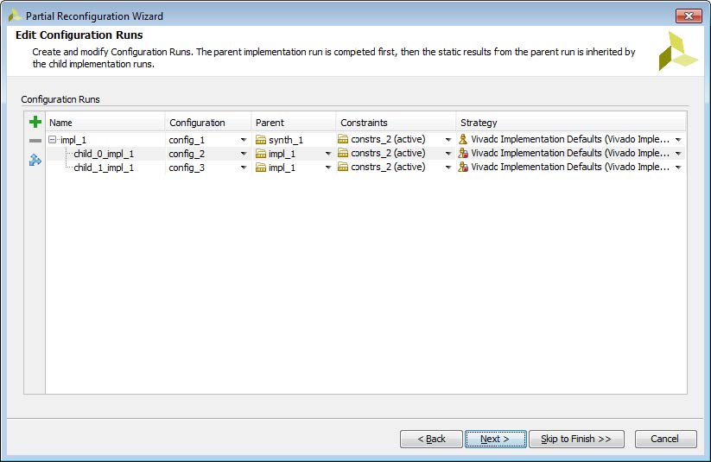Click the folder icon beside synth_1
Image resolution: width=711 pixels, height=462 pixels.
pyautogui.click(x=261, y=140)
